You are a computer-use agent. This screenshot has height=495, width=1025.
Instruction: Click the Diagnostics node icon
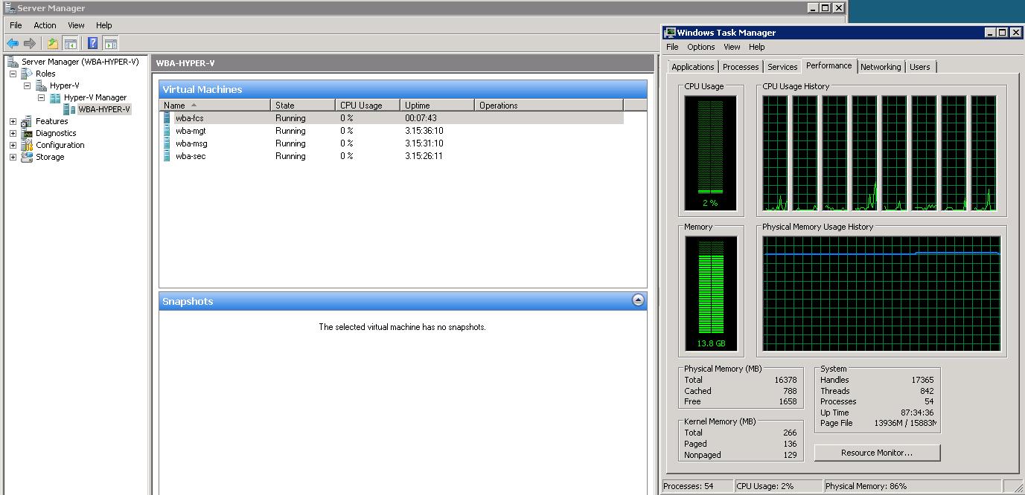[27, 133]
